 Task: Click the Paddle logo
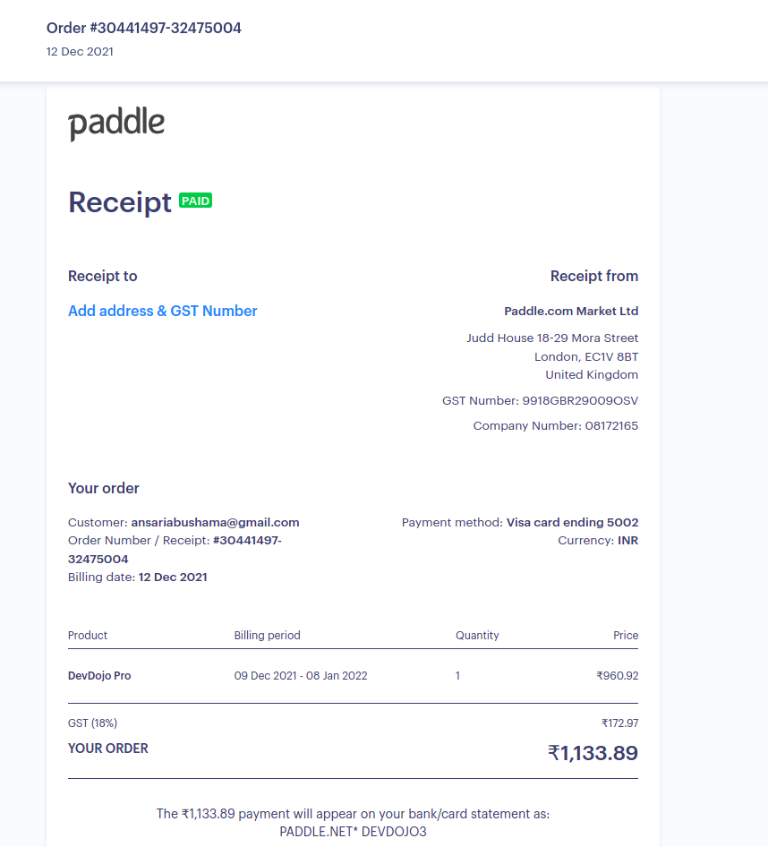[116, 124]
